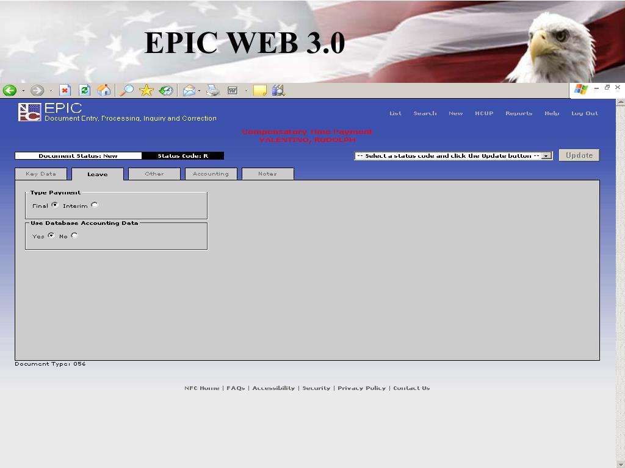
Task: Open the Security footer link
Action: pos(316,388)
